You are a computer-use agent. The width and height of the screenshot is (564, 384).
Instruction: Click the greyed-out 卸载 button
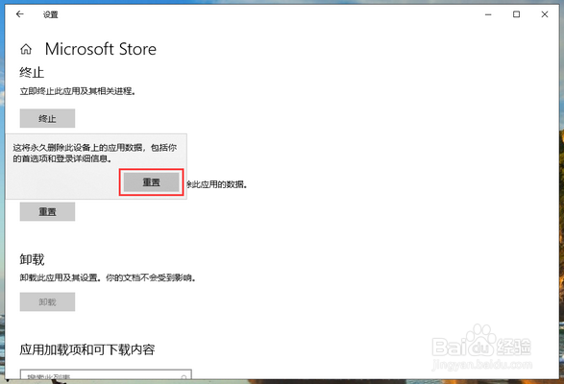47,301
